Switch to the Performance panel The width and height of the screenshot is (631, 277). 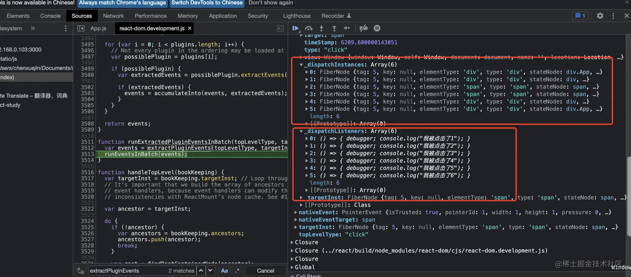click(x=151, y=16)
